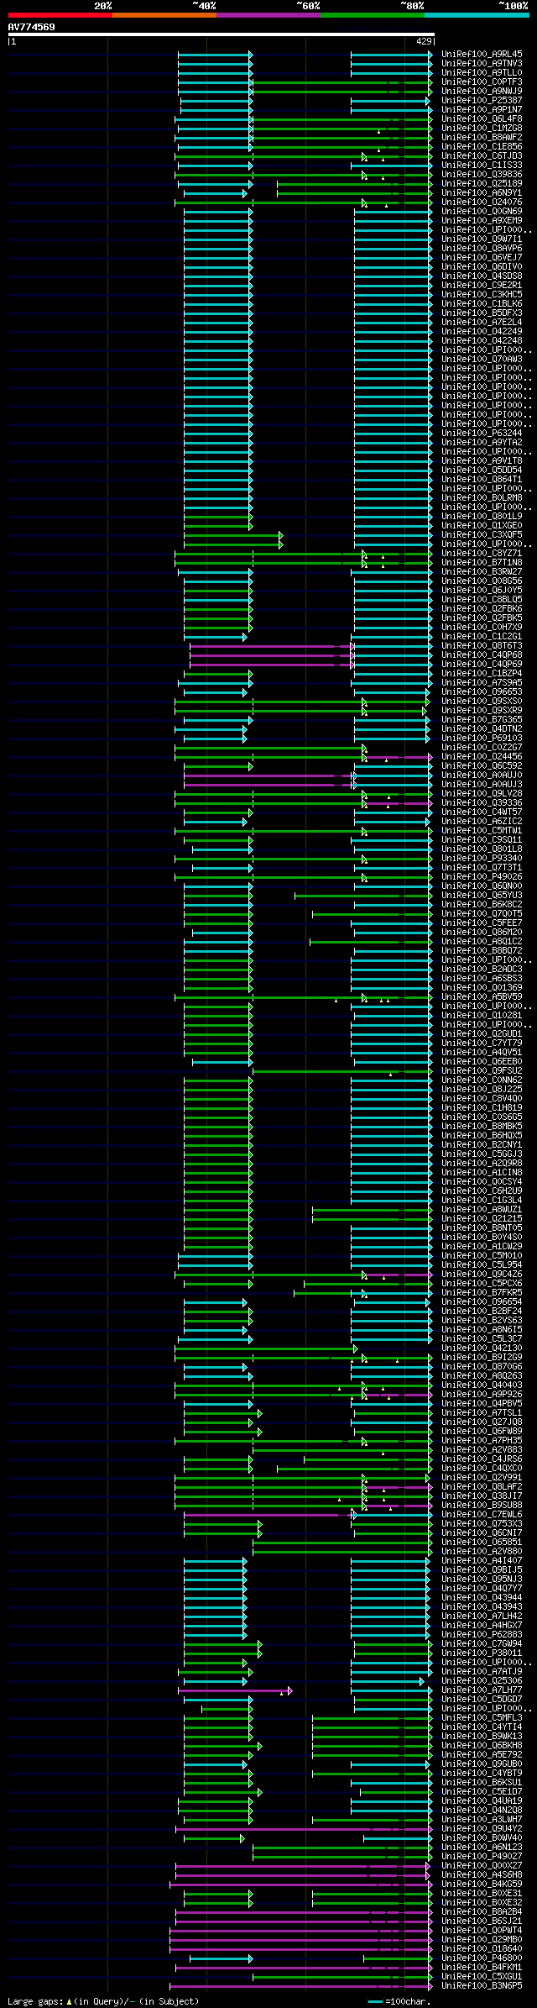Select text UniRef100_Q10281

[482, 1016]
